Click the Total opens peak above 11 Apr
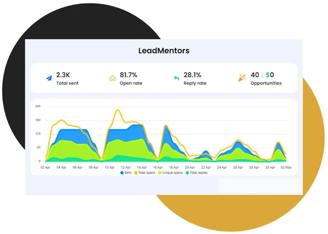Screen dimensions: 328x234 tap(118, 110)
